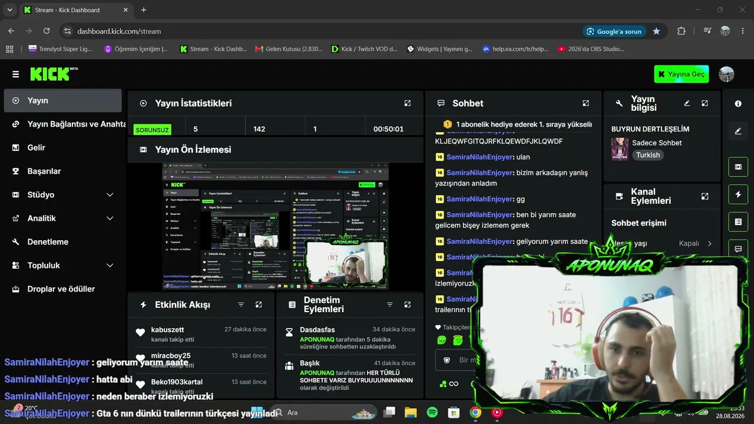
Task: Open Microsoft Store from the taskbar
Action: coord(453,412)
